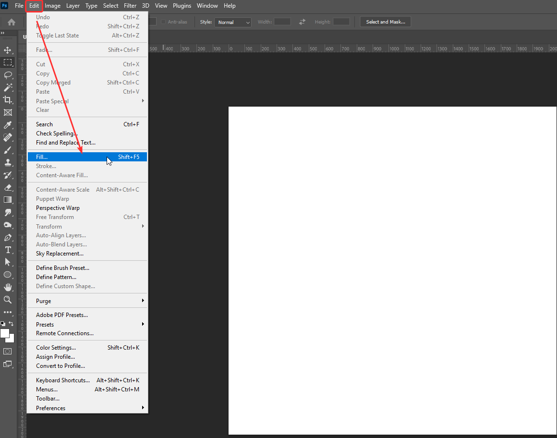This screenshot has width=557, height=438.
Task: Change the screen mode
Action: tap(8, 364)
